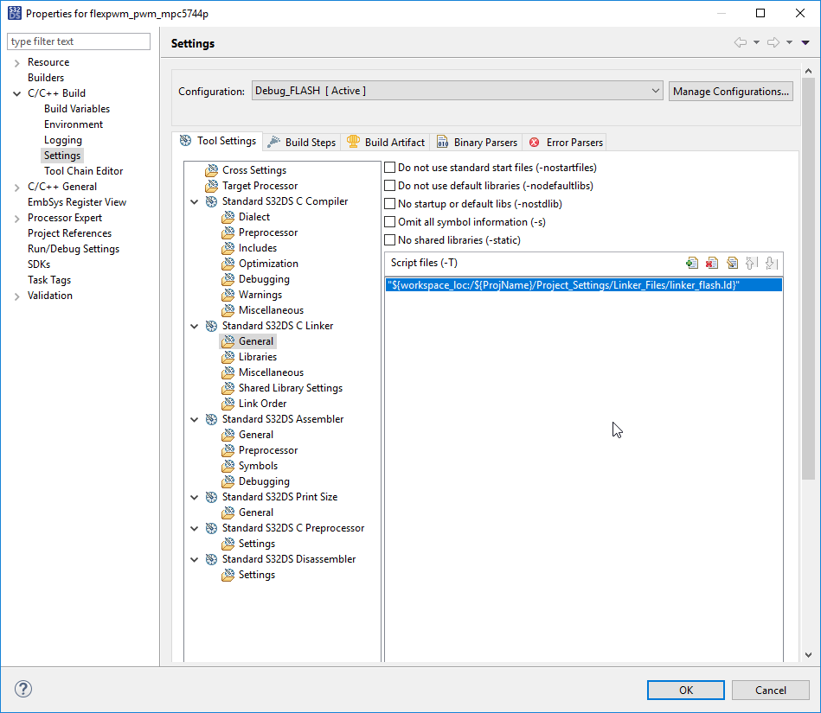
Task: Click the Dialect option icon
Action: [228, 217]
